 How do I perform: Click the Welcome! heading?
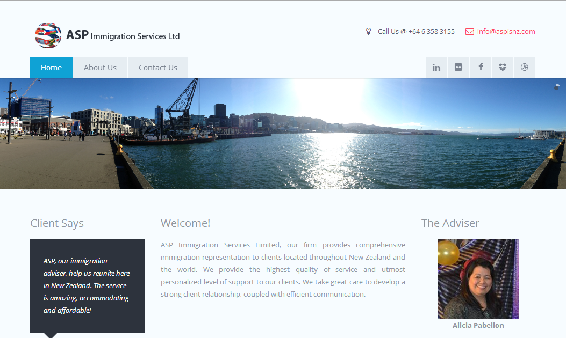pos(185,223)
